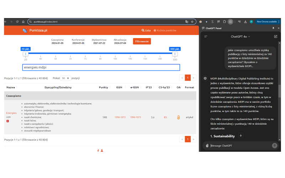Sort table by ISSN column
This screenshot has height=178, width=285.
120,88
